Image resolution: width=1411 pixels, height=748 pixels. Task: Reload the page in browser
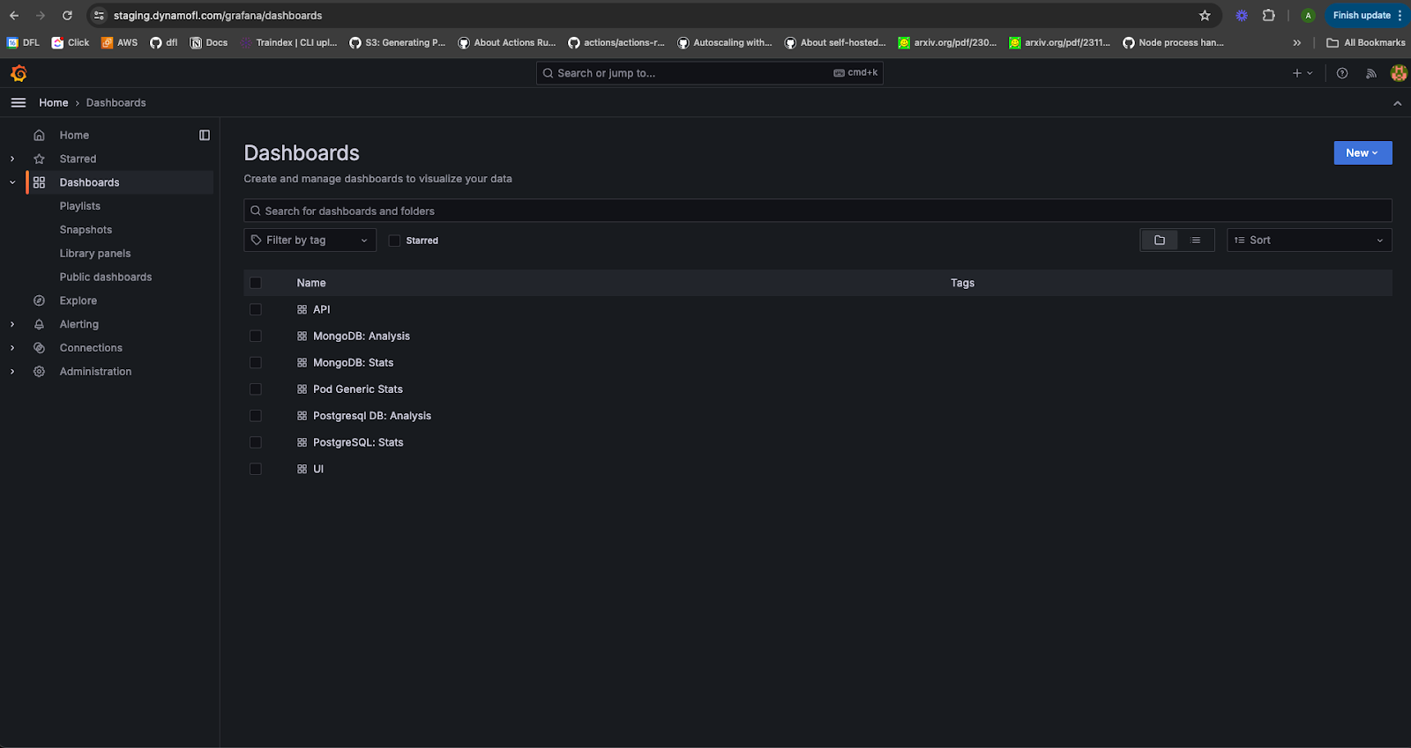[67, 15]
